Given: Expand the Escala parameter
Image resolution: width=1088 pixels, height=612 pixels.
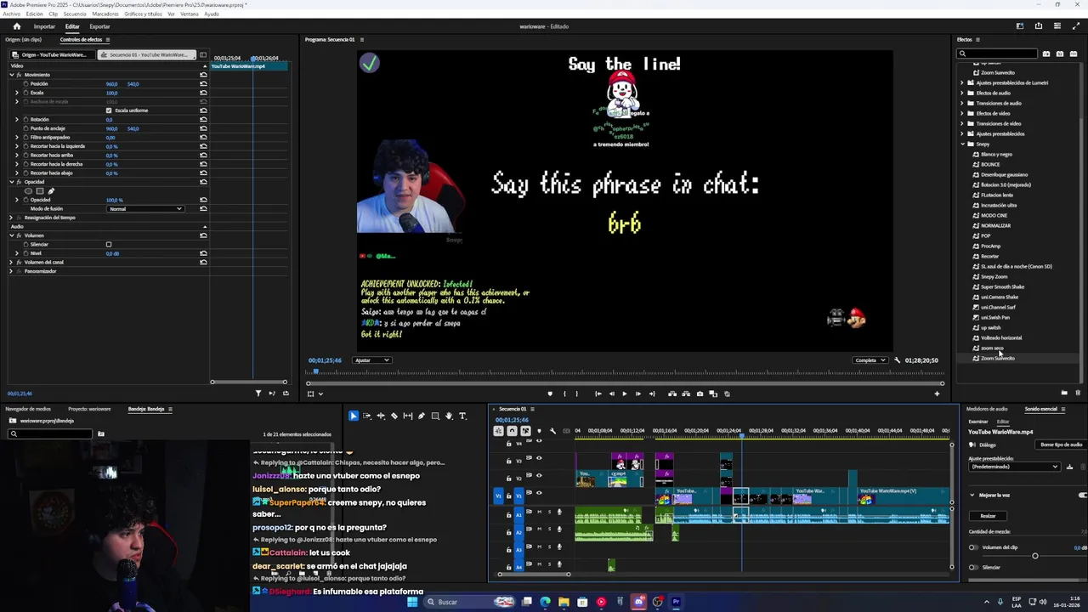Looking at the screenshot, I should pos(16,93).
